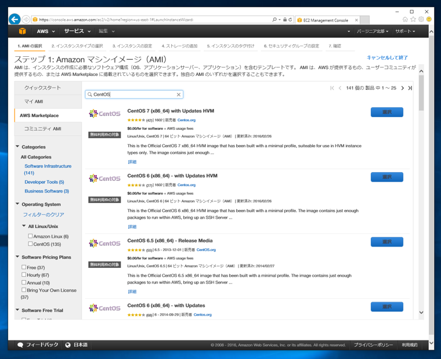Open the account dropdown arrow in AWS bar
This screenshot has height=359, width=441.
(349, 31)
